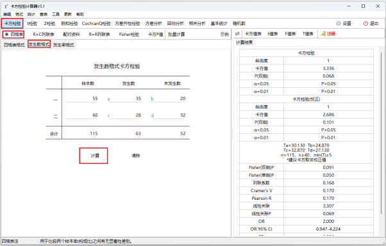
Task: Click the swap arrows icon above results
Action: point(237,34)
